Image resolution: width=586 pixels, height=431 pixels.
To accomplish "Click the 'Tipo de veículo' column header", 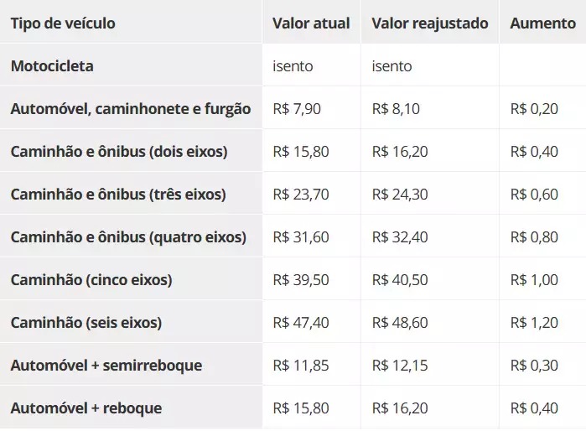I will tap(63, 23).
